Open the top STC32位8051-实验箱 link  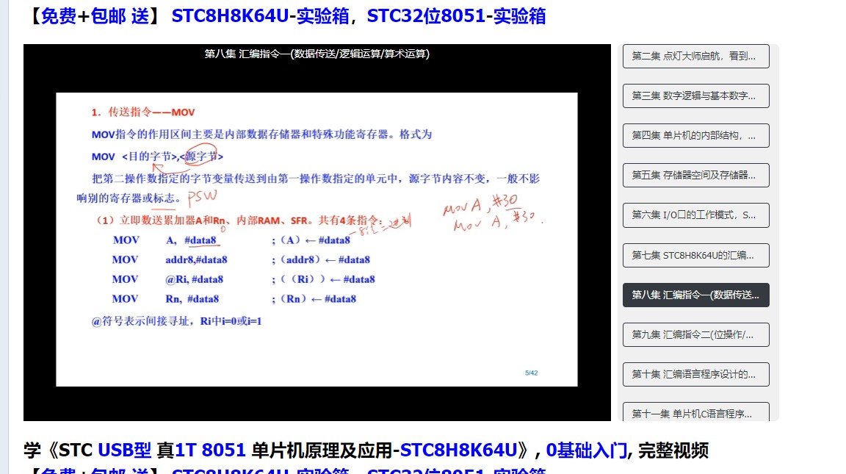click(x=456, y=16)
